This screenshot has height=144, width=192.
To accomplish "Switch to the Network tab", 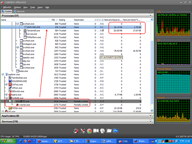I will [x=19, y=12].
